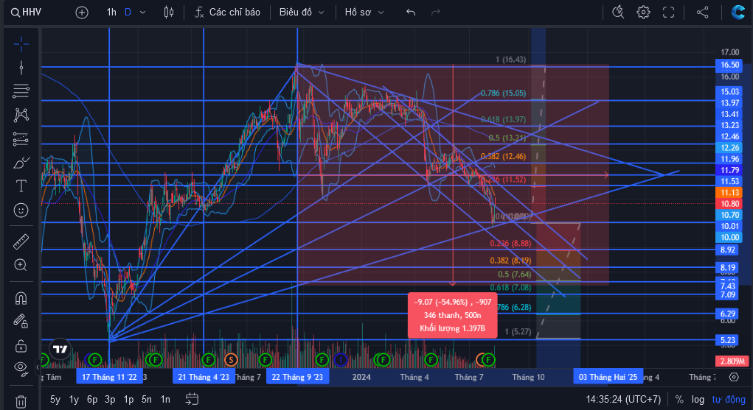Click the red measurement info box
The height and width of the screenshot is (410, 753).
452,316
